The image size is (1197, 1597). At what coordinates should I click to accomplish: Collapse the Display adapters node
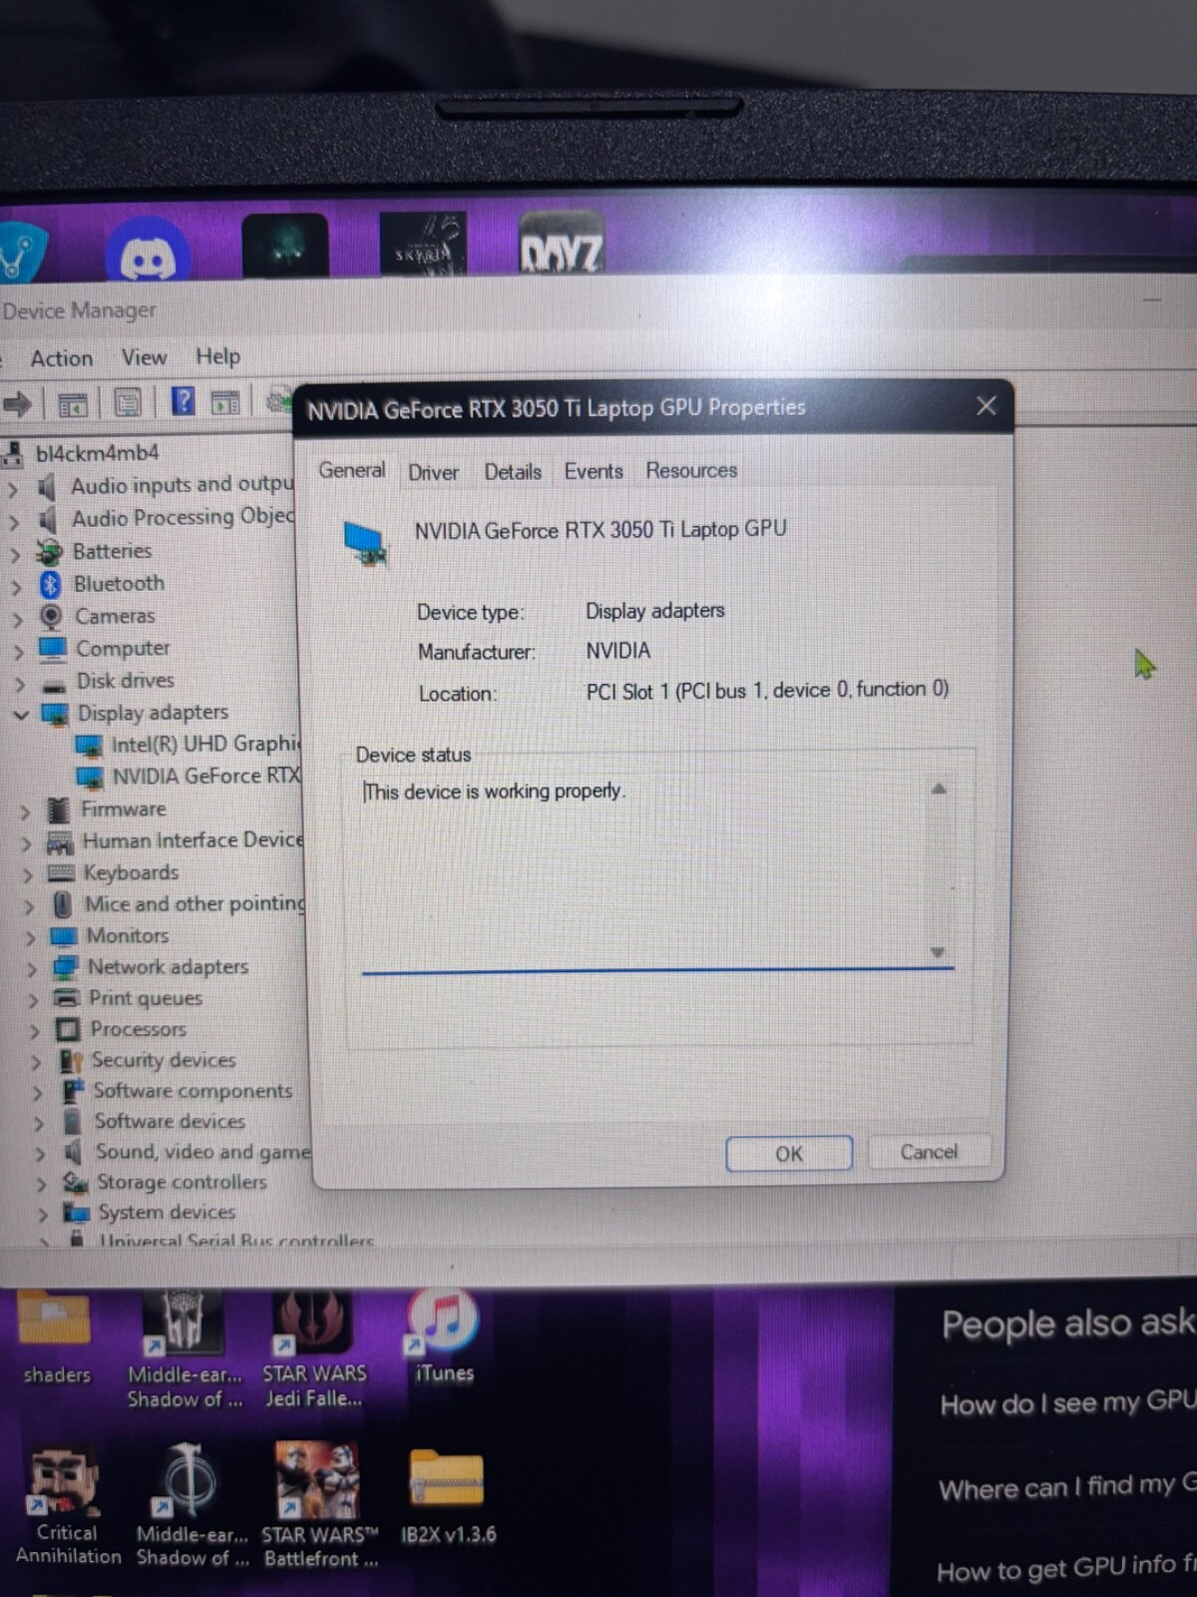pyautogui.click(x=20, y=715)
